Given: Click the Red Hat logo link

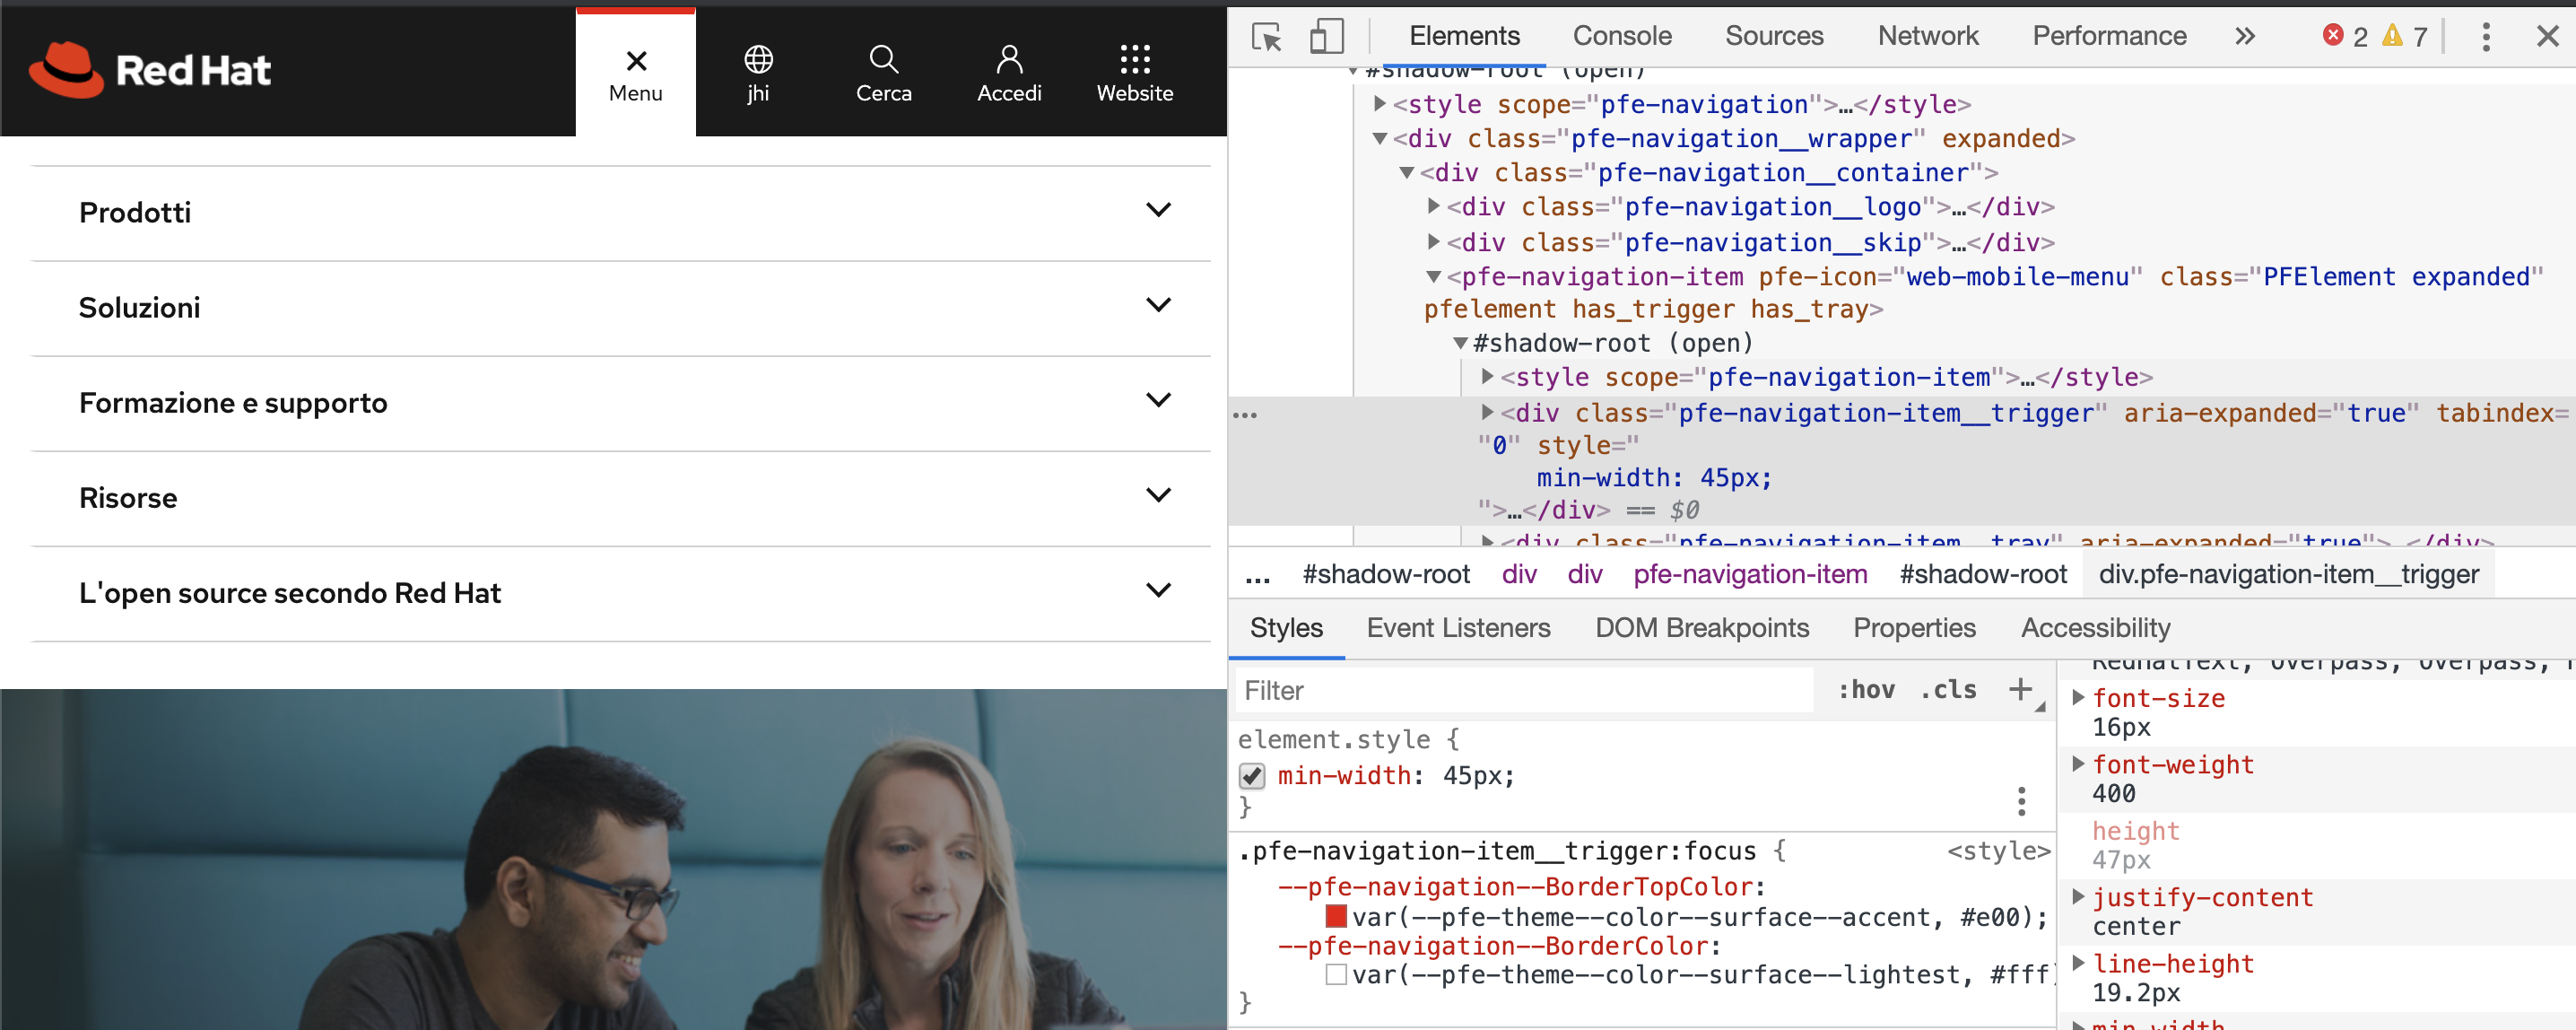Looking at the screenshot, I should [150, 70].
